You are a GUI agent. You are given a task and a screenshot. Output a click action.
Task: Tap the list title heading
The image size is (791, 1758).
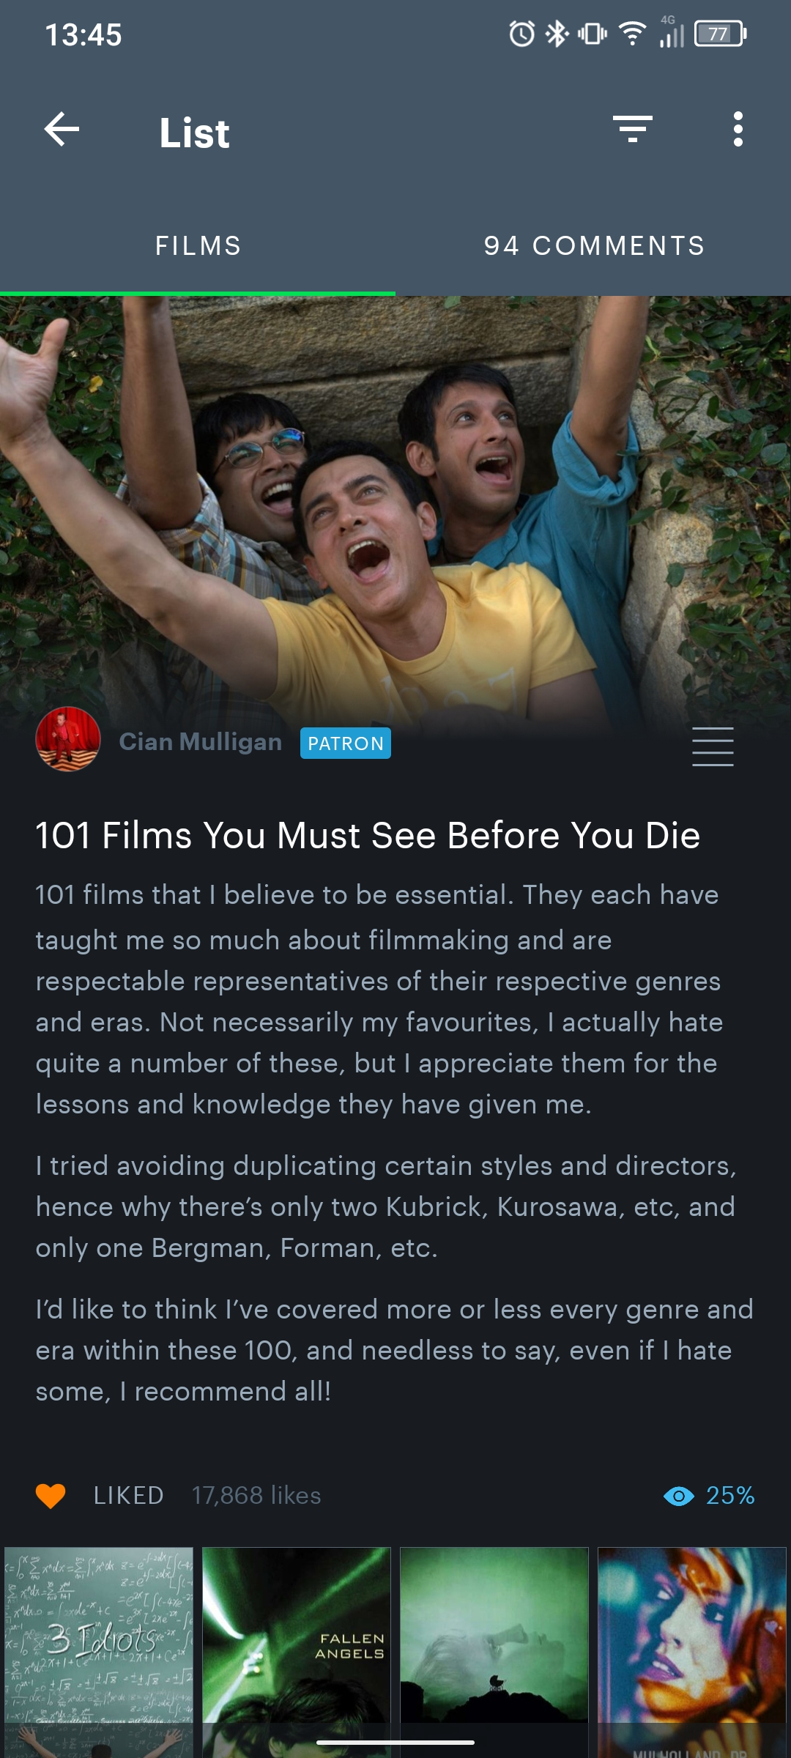click(368, 835)
